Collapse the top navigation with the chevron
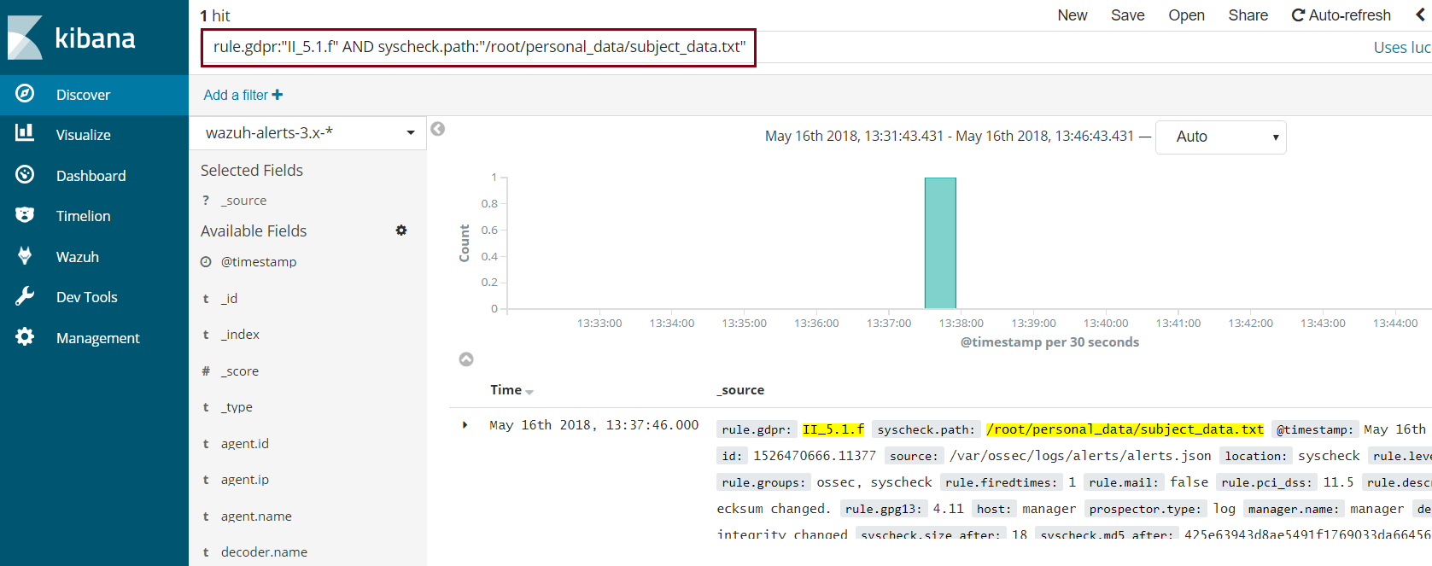Screen dimensions: 1432x566 [1419, 15]
